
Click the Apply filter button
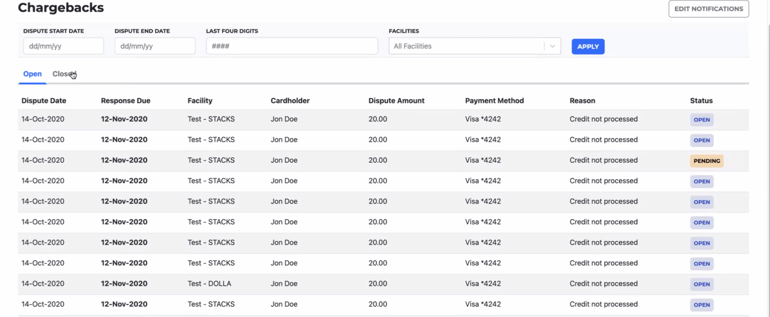[588, 47]
